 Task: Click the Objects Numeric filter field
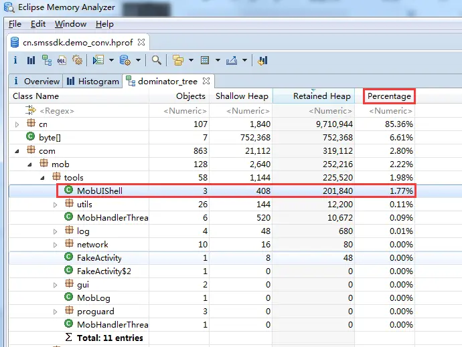(179, 111)
